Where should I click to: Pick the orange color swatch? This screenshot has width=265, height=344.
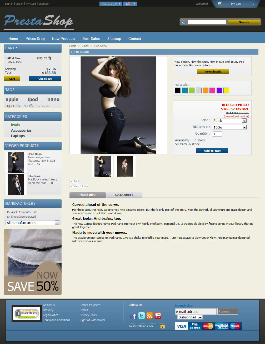pyautogui.click(x=206, y=90)
